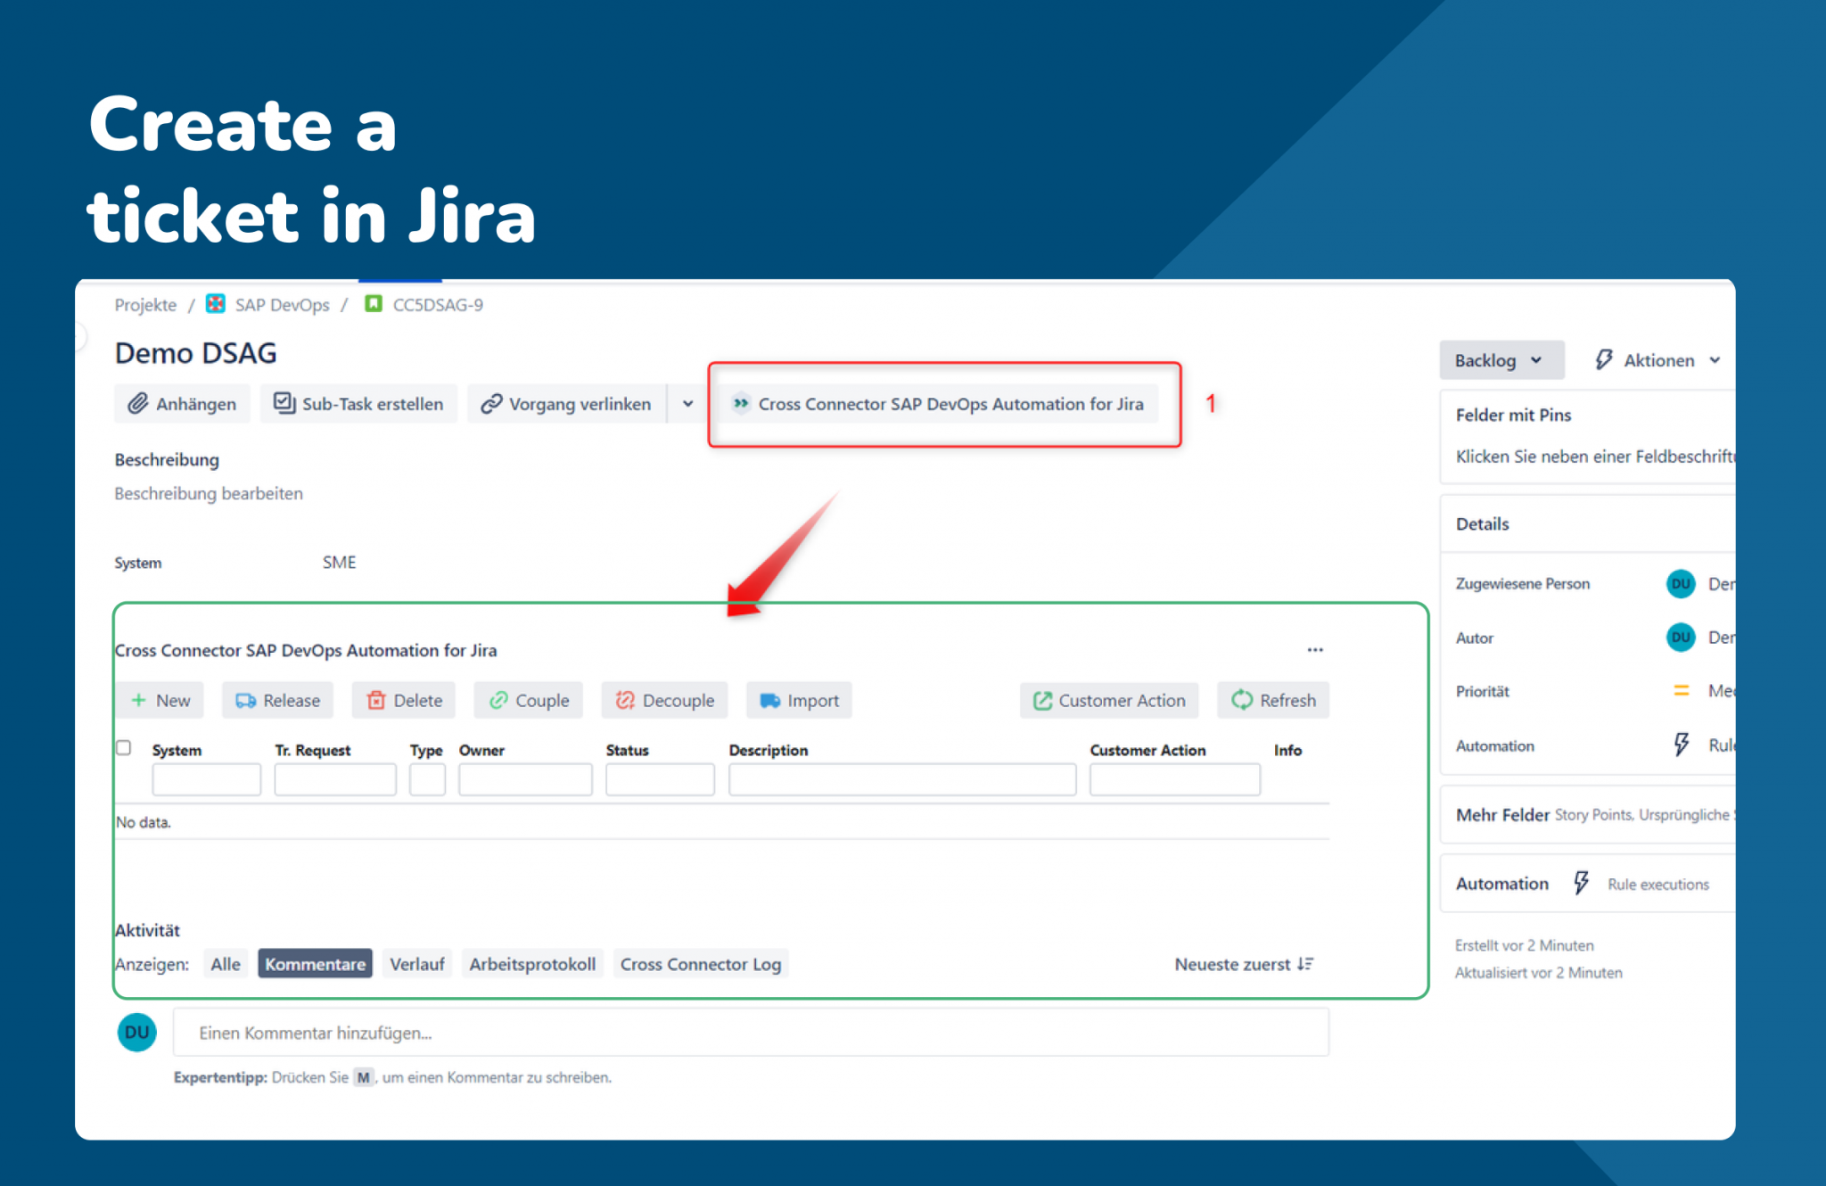Click the Demo DSAG issue title
The width and height of the screenshot is (1826, 1186).
[x=195, y=353]
